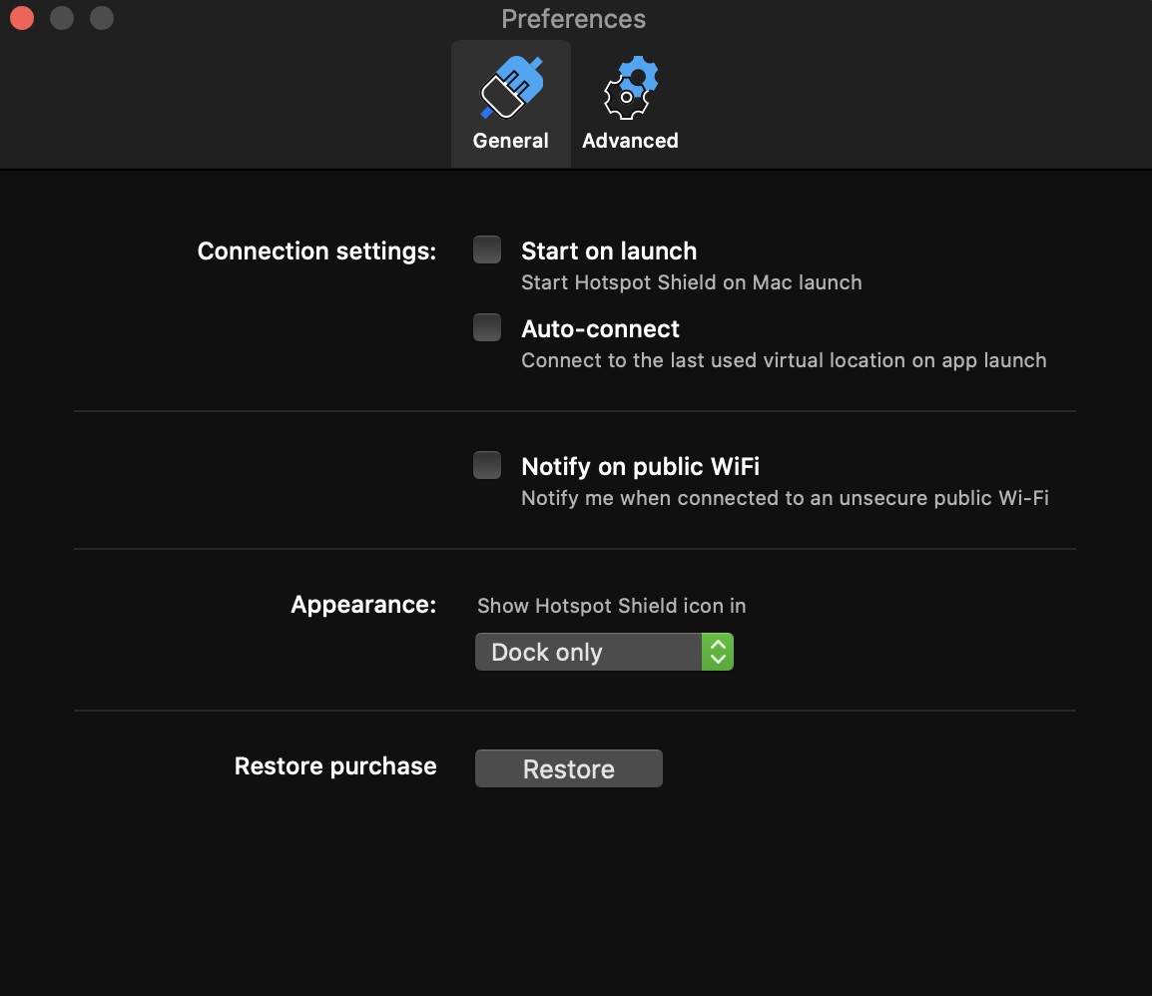The image size is (1152, 996).
Task: Click 'Connect to the last used virtual location' text
Action: 784,360
